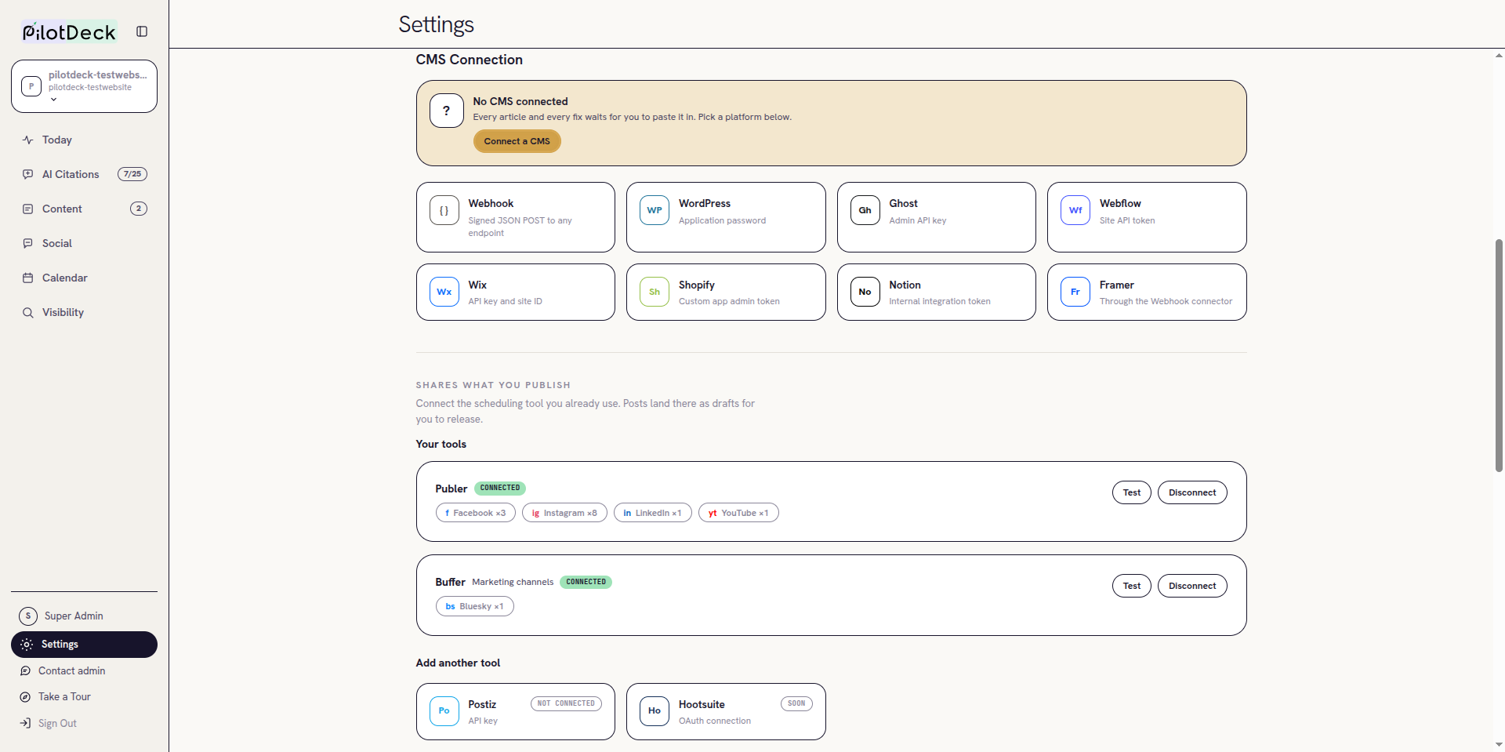The image size is (1505, 752).
Task: Open the pilotdeck-testwebsite workspace switcher
Action: [x=84, y=86]
